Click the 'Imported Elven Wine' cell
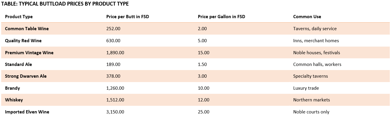Screen dimensions: 391x119 coord(27,112)
